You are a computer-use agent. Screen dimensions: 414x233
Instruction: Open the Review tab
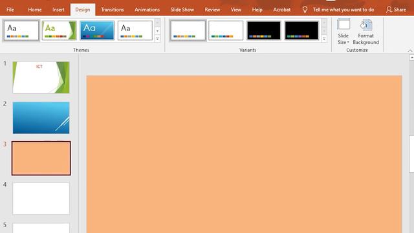[212, 10]
